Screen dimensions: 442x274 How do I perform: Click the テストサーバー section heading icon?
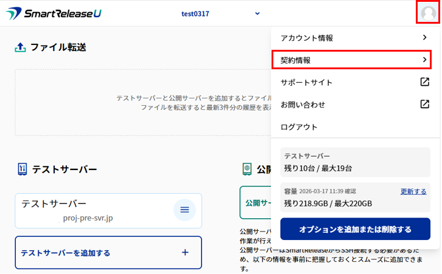(23, 169)
